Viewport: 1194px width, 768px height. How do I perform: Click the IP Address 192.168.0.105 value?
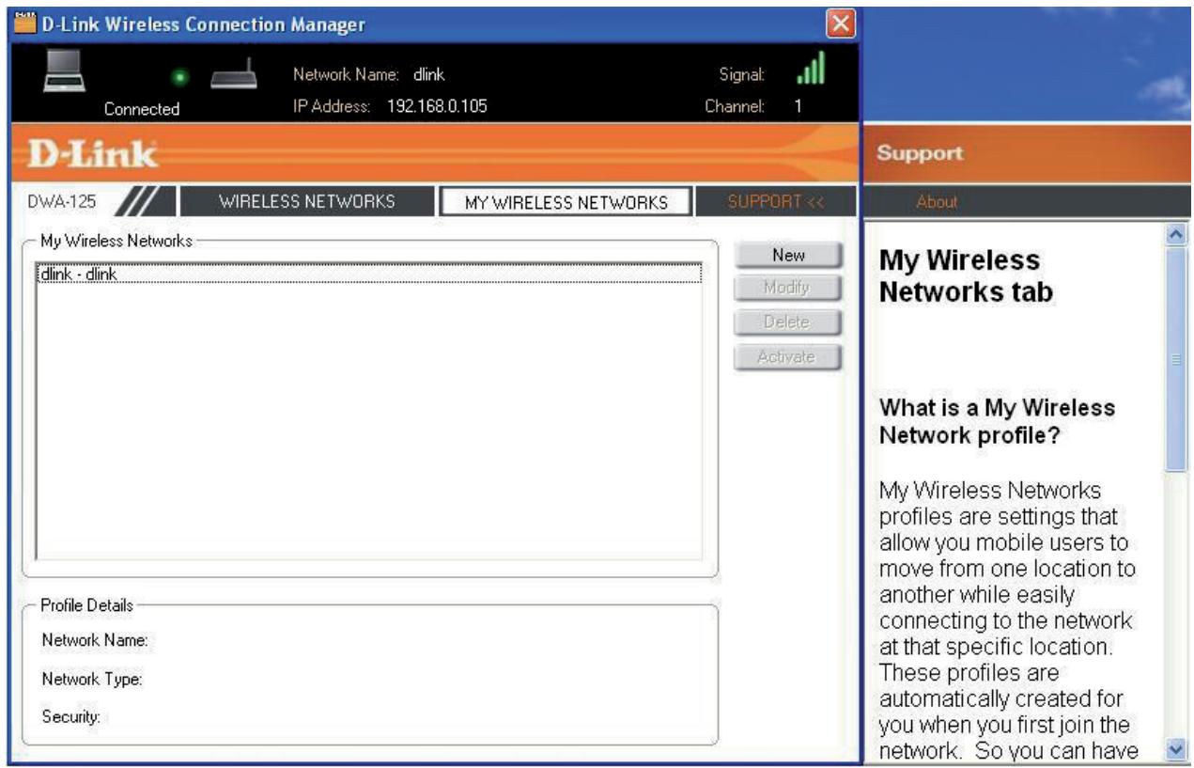coord(439,106)
